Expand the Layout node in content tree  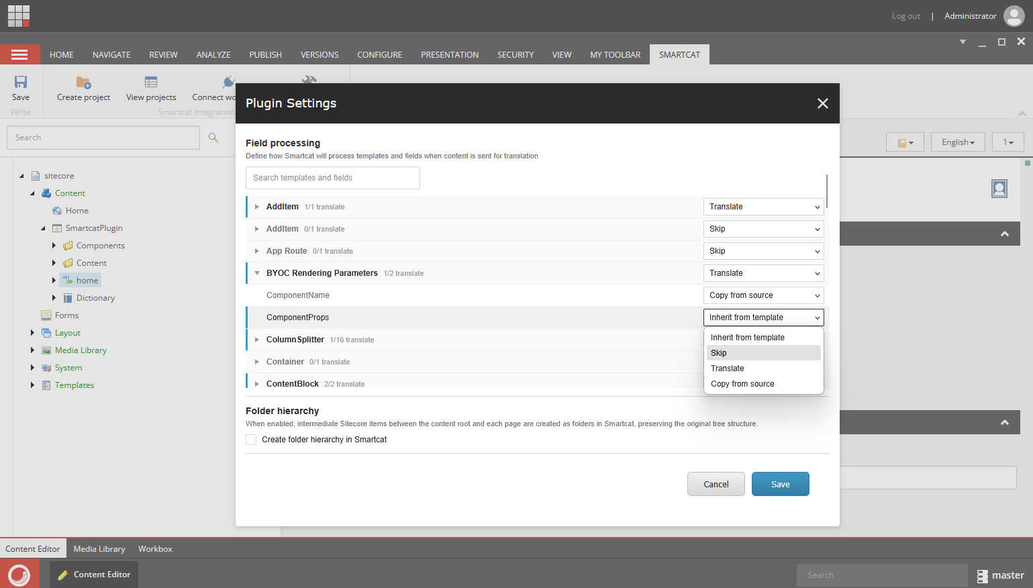pos(32,333)
